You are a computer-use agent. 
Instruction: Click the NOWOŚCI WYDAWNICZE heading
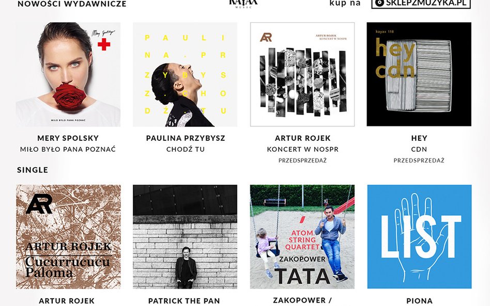click(x=72, y=4)
